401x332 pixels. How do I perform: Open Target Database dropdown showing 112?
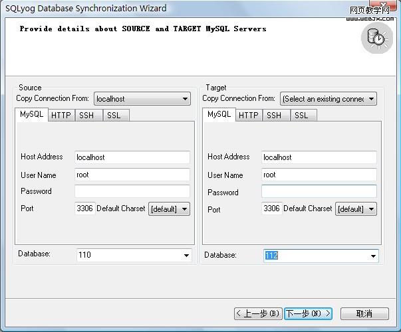tap(321, 256)
